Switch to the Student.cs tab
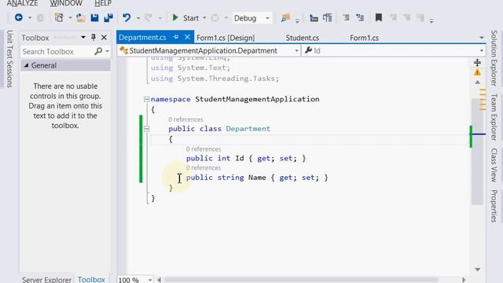503x283 pixels. tap(302, 38)
